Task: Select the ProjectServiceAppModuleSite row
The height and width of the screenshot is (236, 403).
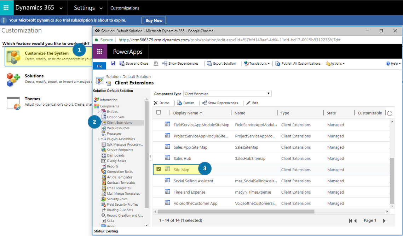Action: (x=271, y=136)
